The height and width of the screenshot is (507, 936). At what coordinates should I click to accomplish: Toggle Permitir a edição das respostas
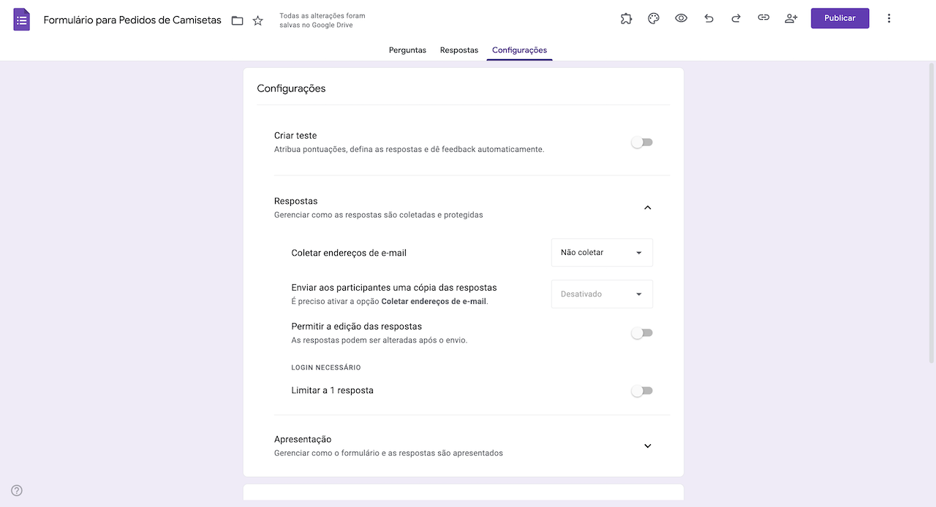pos(641,332)
